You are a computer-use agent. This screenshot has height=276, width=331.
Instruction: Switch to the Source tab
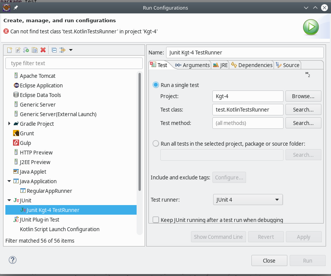288,65
